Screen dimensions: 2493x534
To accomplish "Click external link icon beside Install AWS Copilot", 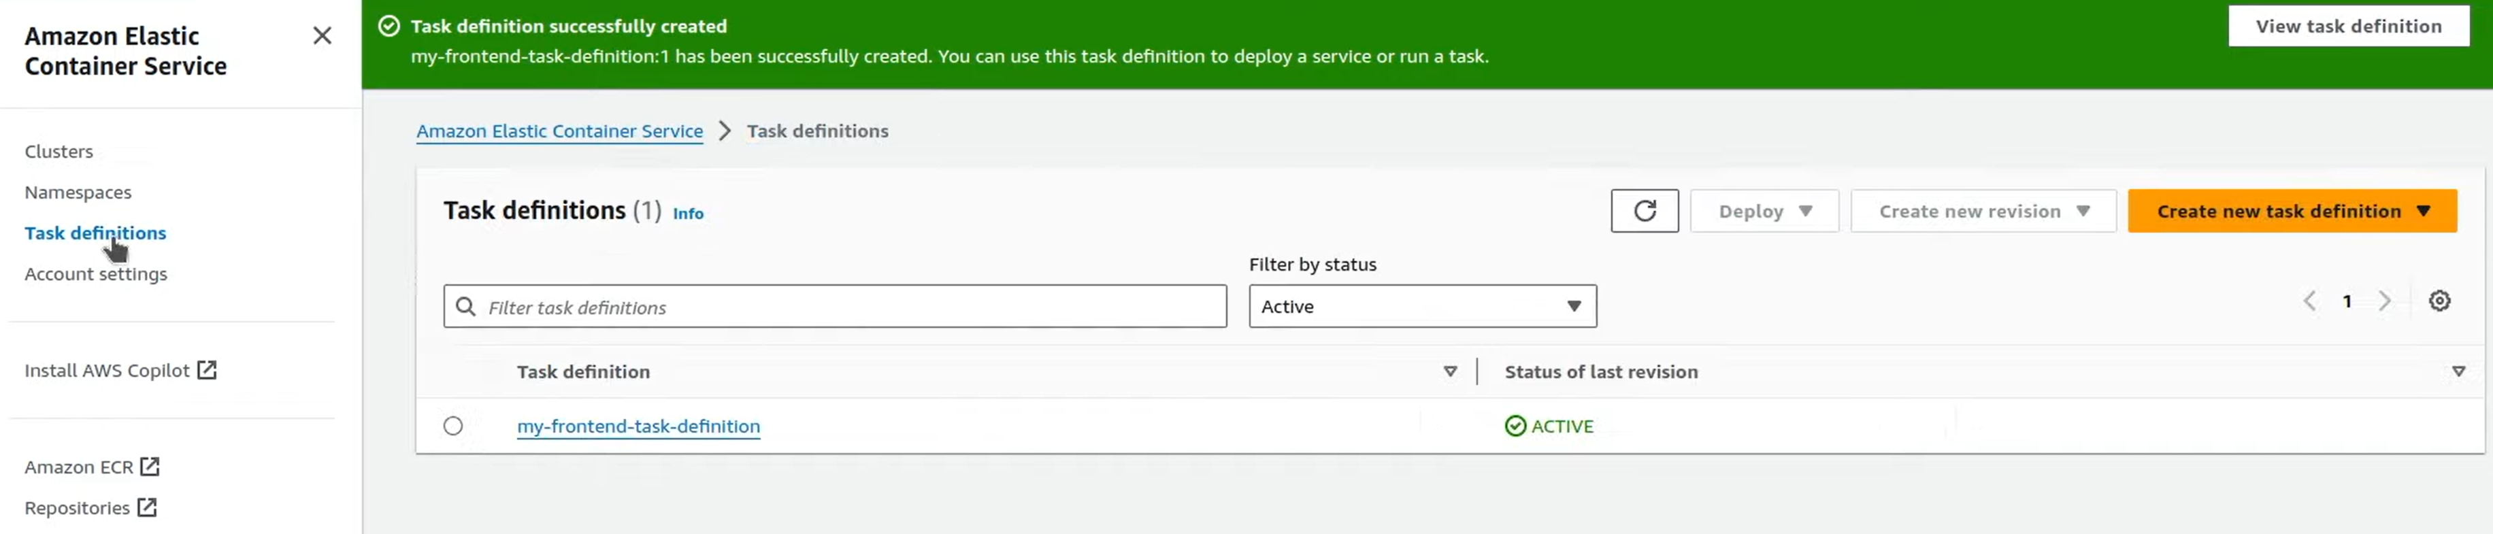I will tap(207, 371).
